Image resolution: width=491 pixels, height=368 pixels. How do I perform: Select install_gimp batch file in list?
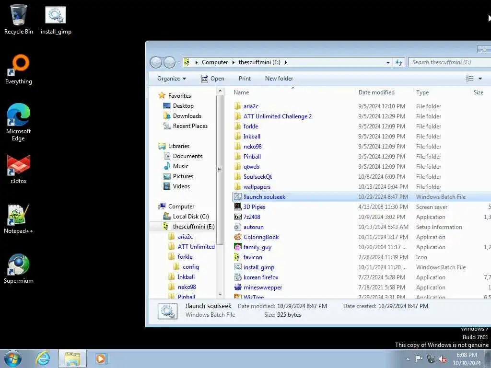click(258, 267)
